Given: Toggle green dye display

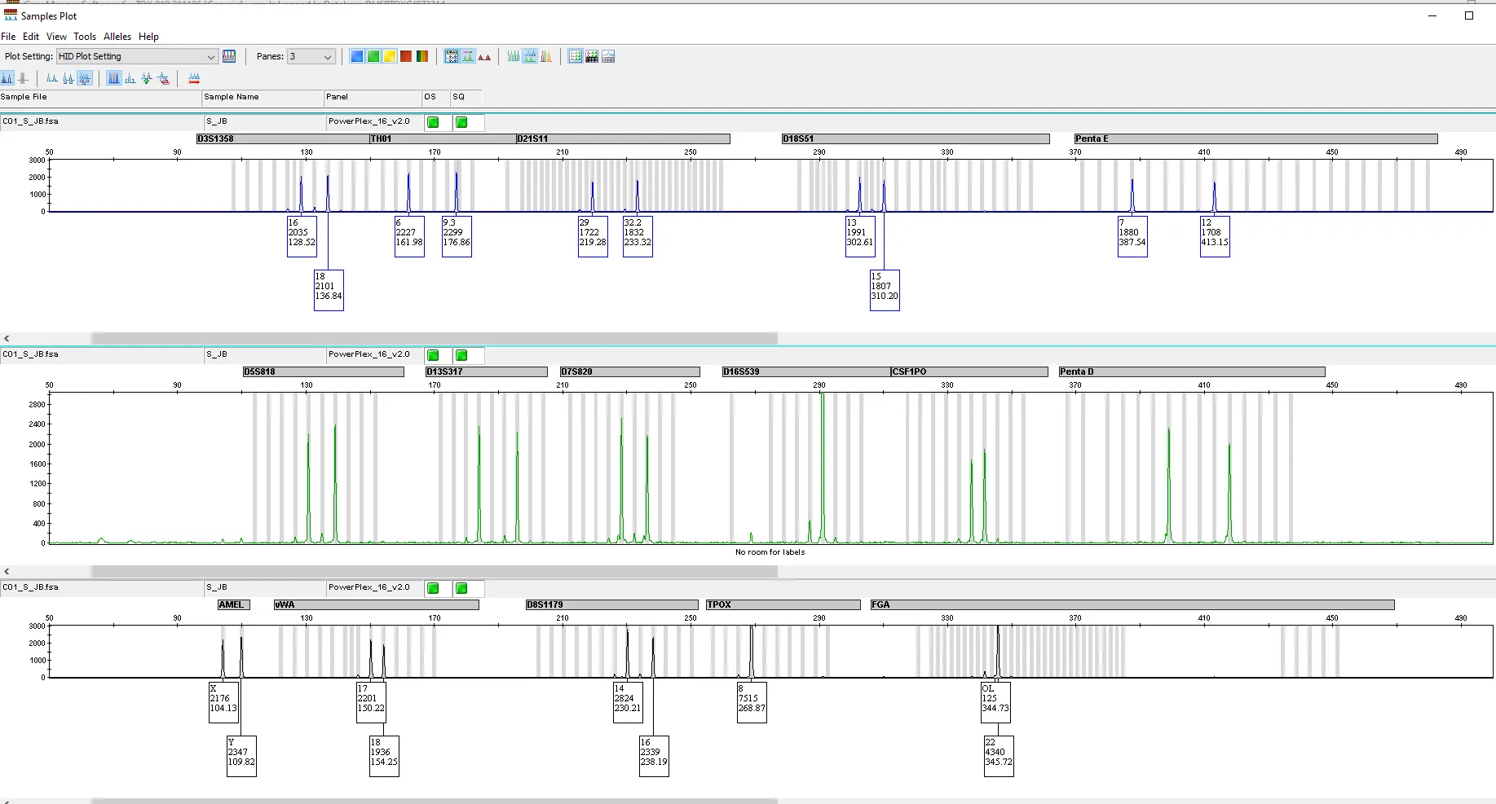Looking at the screenshot, I should pos(373,56).
